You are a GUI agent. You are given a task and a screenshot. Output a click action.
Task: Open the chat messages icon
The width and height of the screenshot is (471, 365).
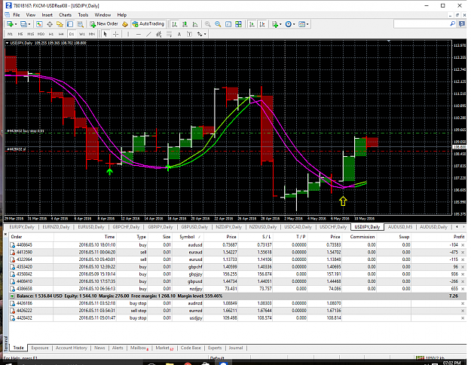pos(462,24)
